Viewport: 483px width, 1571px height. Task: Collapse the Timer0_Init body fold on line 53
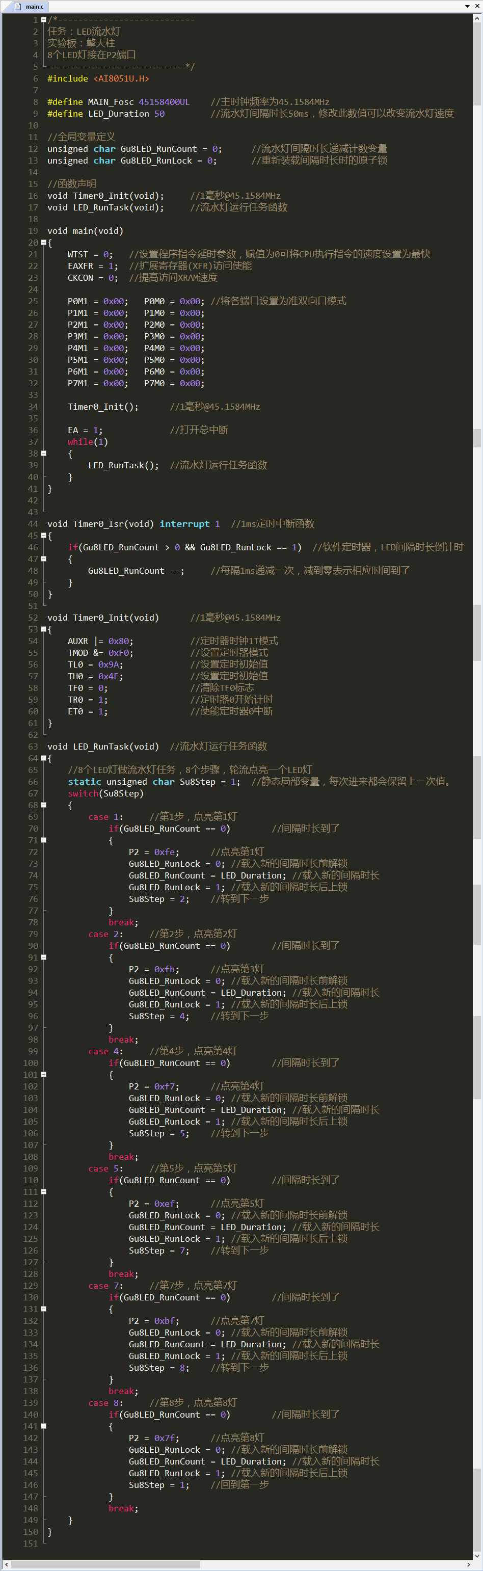pyautogui.click(x=43, y=629)
